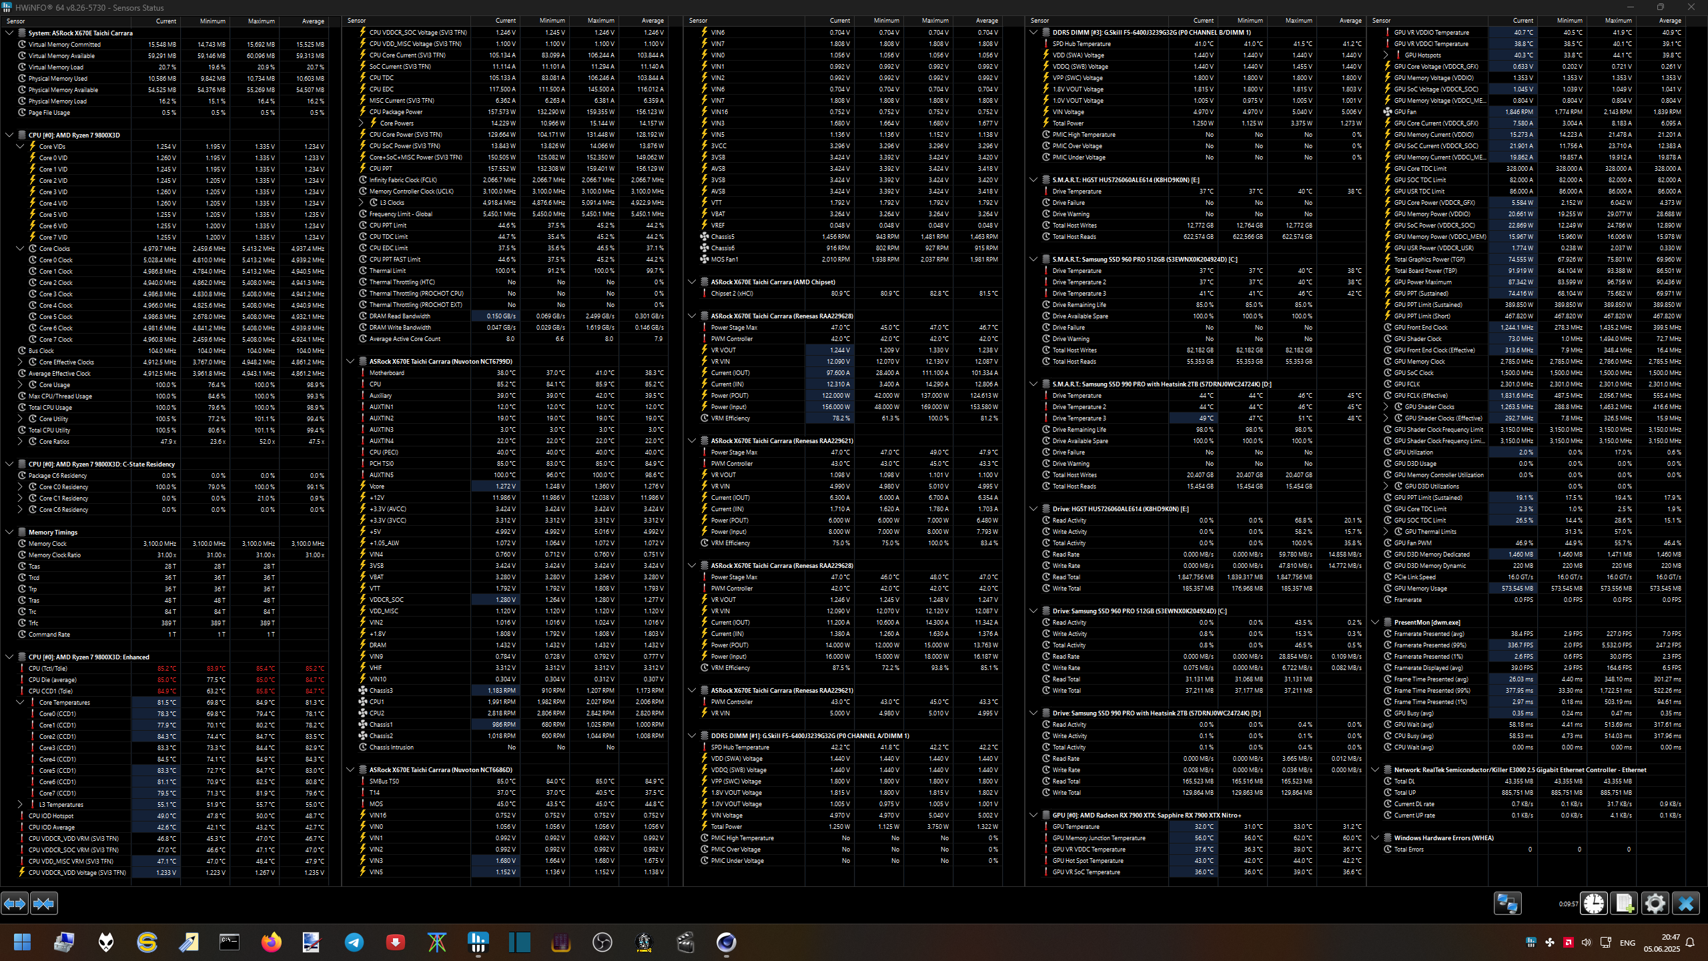The width and height of the screenshot is (1708, 961).
Task: Open sensor settings gear button
Action: click(x=1655, y=904)
